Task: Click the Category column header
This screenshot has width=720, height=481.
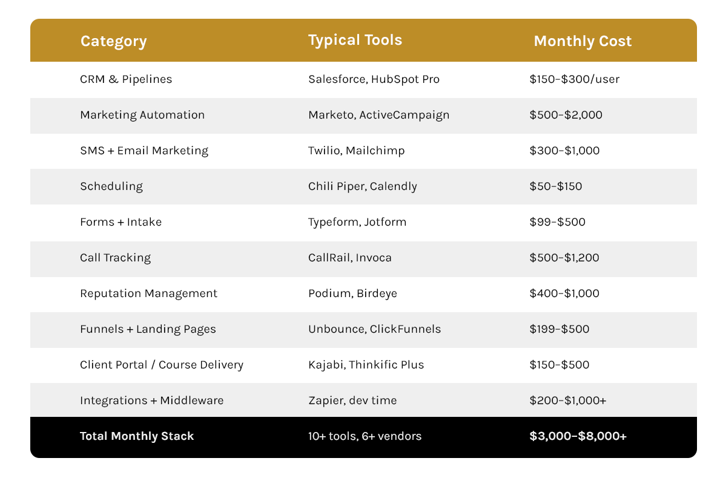Action: (113, 41)
